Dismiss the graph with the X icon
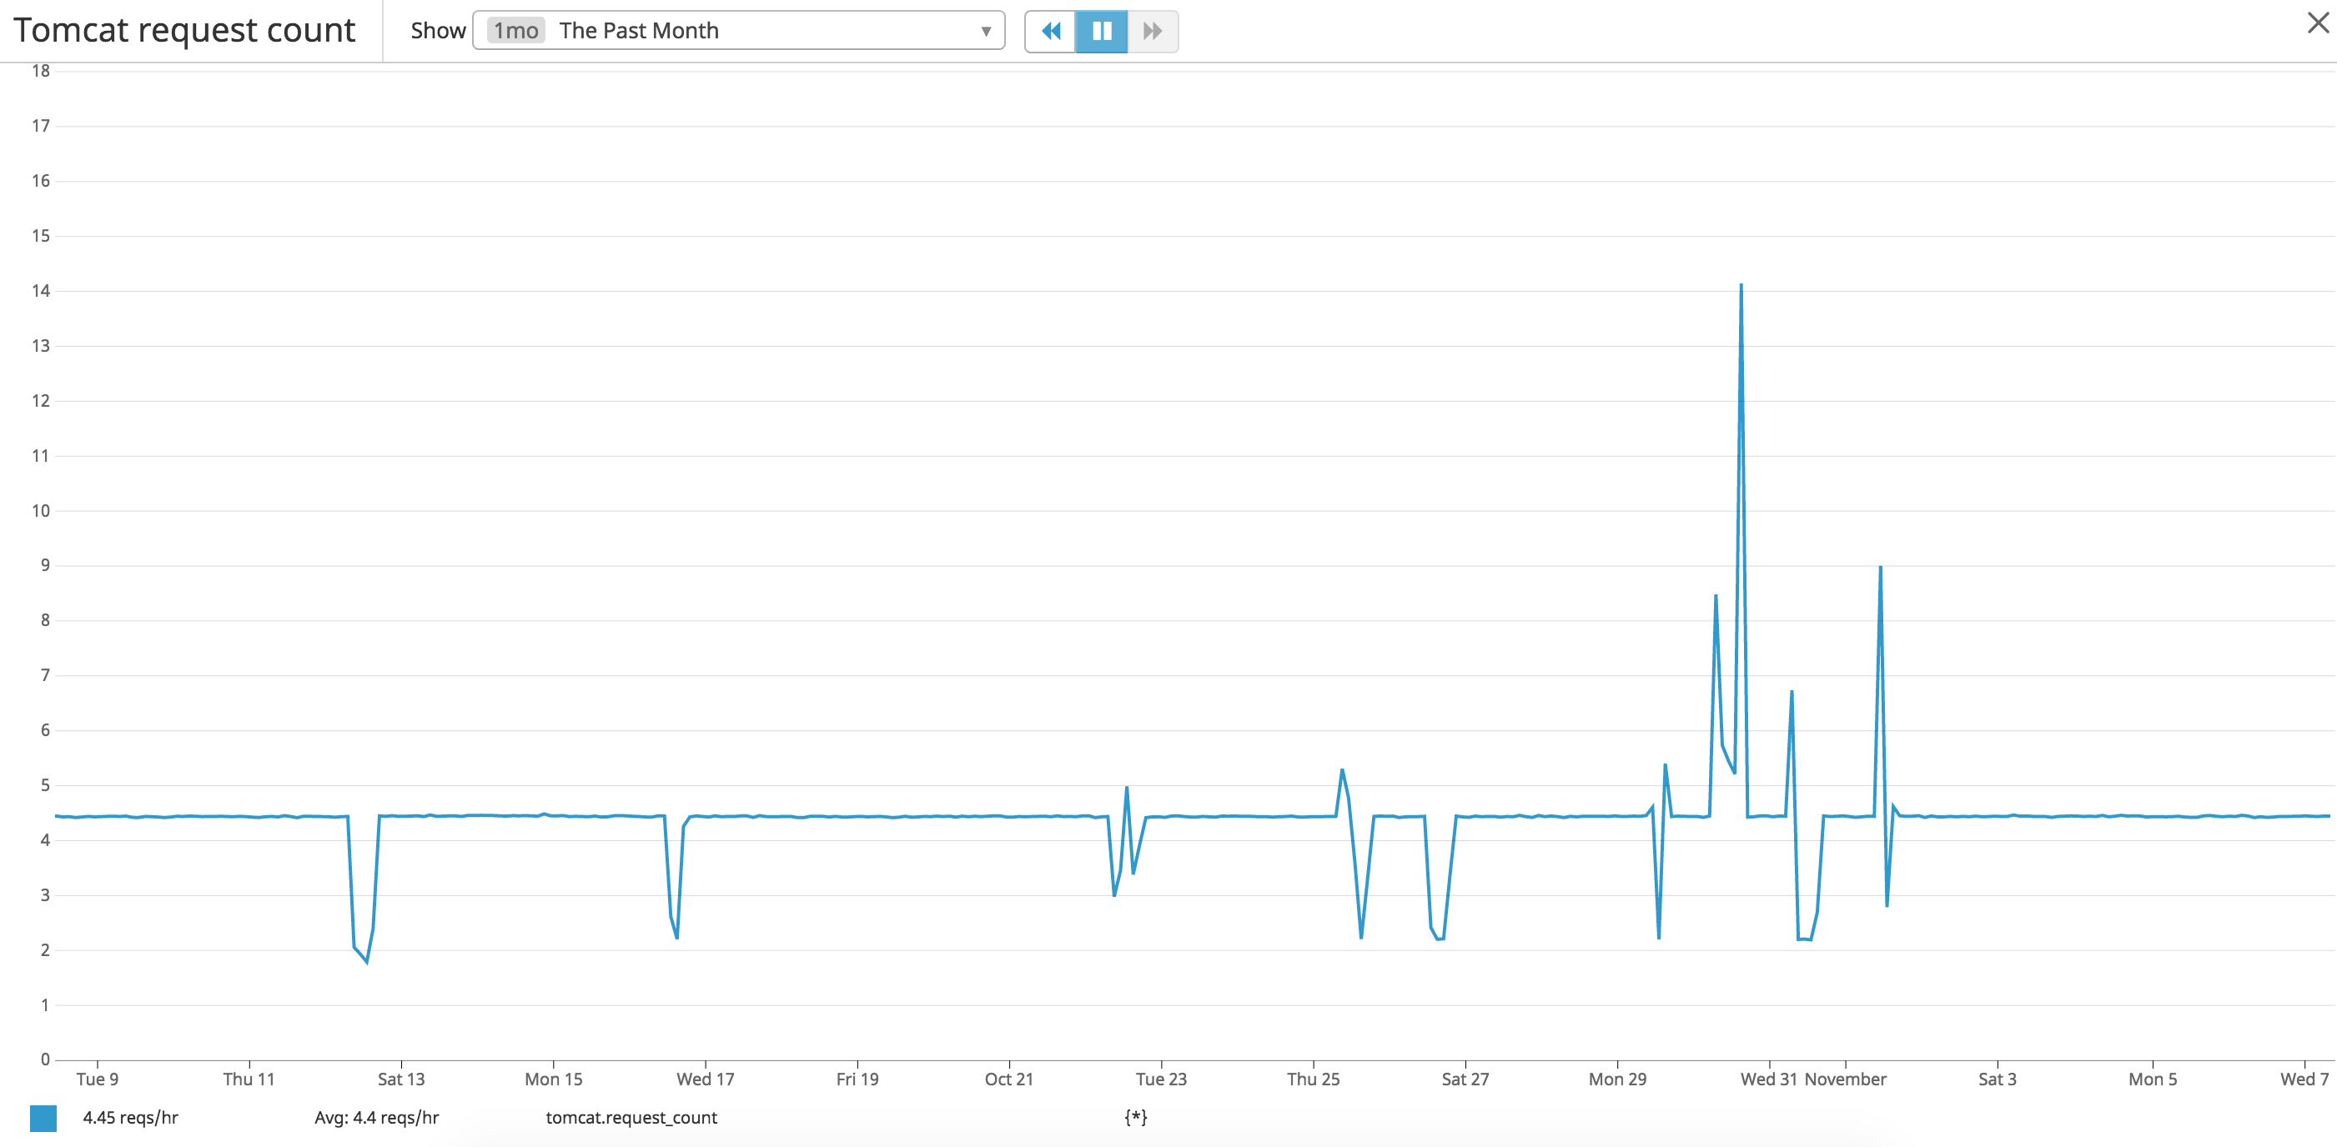 tap(2319, 23)
